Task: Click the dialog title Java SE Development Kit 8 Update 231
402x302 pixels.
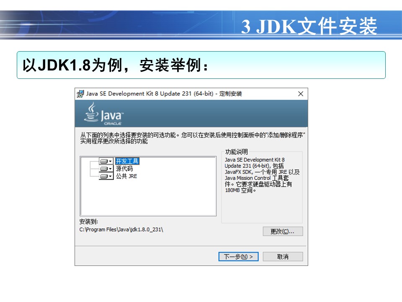Action: pyautogui.click(x=164, y=94)
